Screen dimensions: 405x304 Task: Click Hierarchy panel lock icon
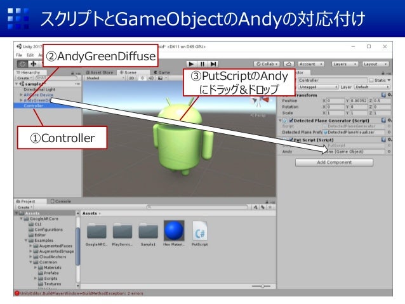click(x=72, y=73)
